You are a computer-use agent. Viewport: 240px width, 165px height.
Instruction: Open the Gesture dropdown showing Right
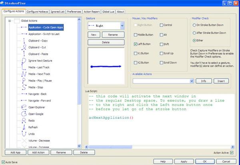point(122,26)
